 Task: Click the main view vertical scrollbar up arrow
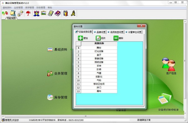coord(185,21)
